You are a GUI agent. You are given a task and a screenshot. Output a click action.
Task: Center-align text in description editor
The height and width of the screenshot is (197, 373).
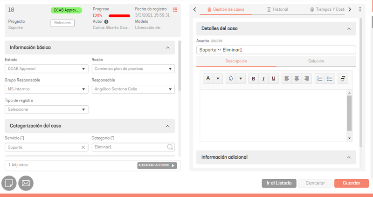click(297, 79)
